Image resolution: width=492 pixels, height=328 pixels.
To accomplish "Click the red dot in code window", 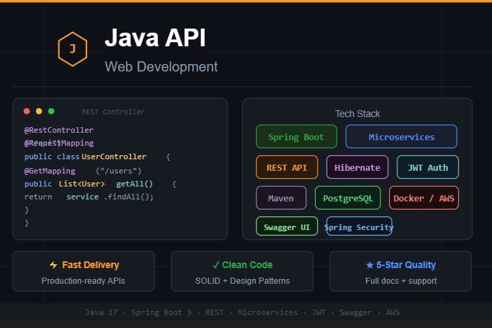I will (27, 111).
